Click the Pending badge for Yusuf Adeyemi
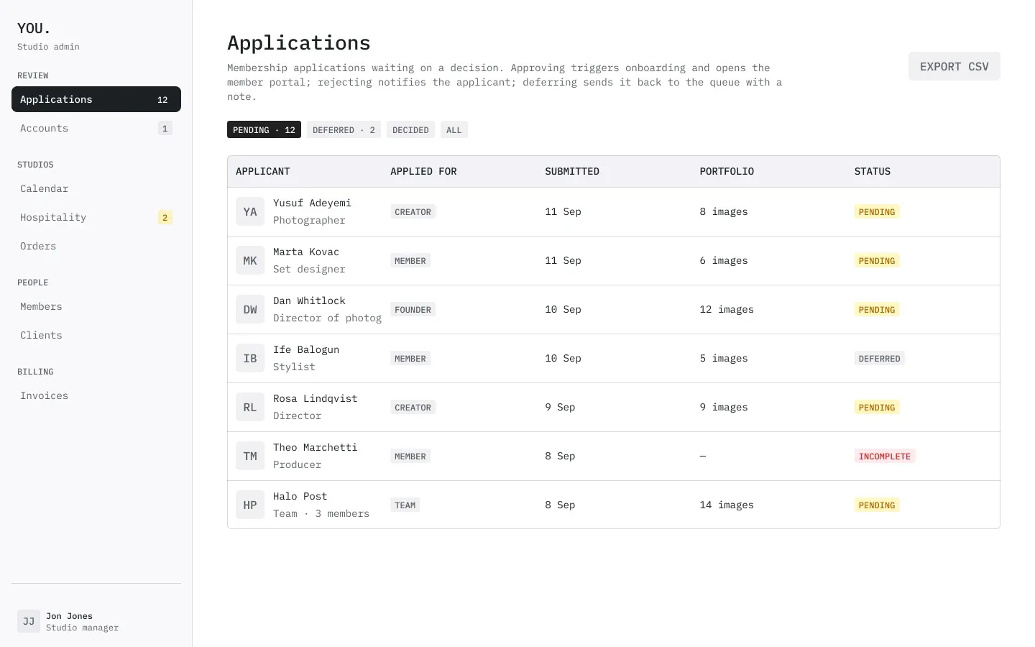1035x647 pixels. coord(877,212)
